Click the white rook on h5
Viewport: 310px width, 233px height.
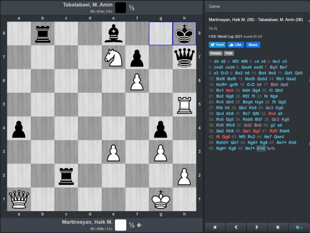[184, 104]
